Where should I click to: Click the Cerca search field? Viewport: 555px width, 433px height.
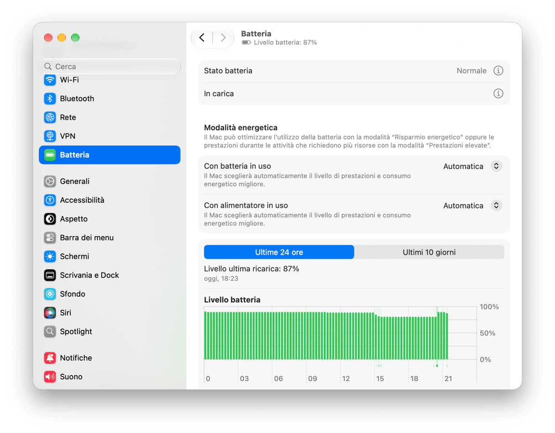tap(110, 67)
